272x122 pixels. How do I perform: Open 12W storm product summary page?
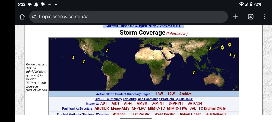171,94
